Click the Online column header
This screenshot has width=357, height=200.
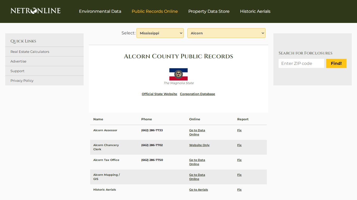[x=195, y=119]
